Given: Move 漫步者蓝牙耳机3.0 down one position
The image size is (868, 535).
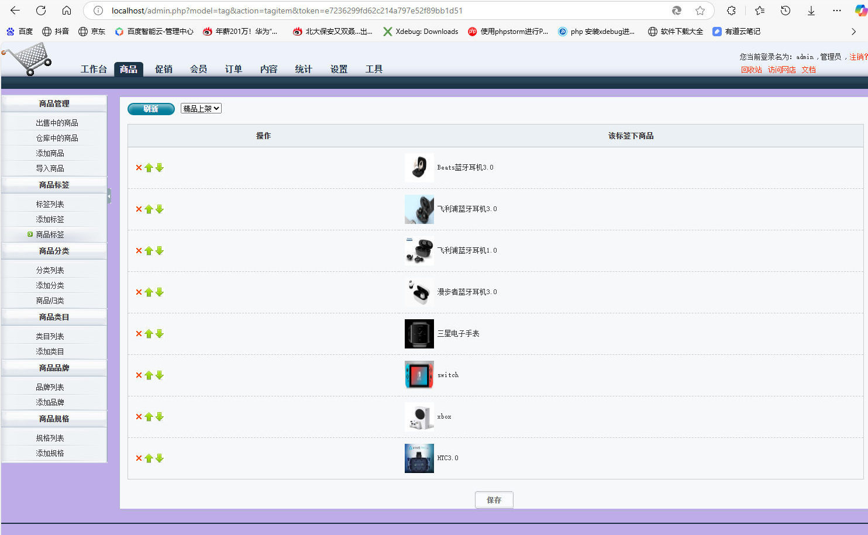Looking at the screenshot, I should click(x=159, y=292).
